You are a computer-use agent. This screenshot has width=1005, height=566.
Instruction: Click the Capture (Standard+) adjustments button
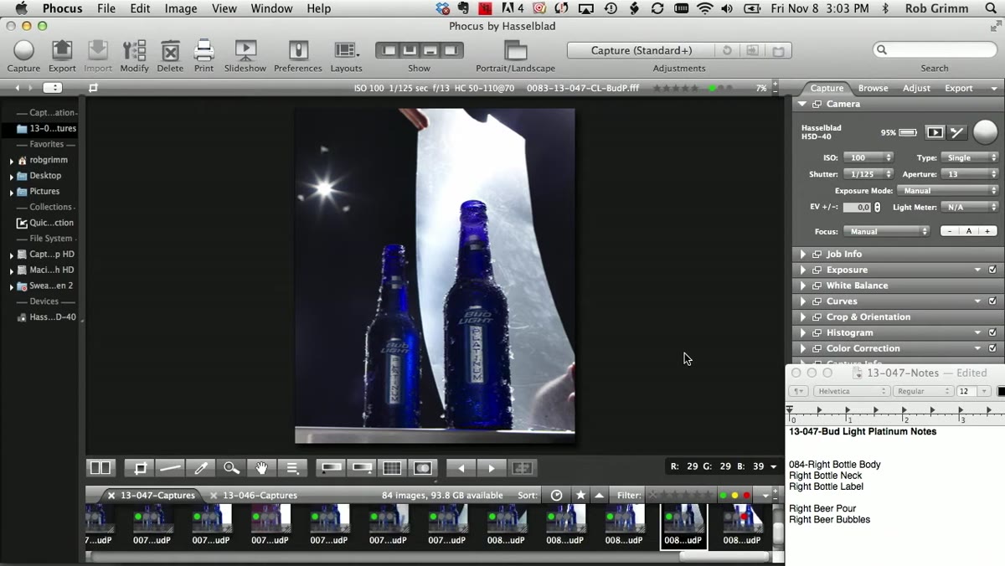pos(642,50)
